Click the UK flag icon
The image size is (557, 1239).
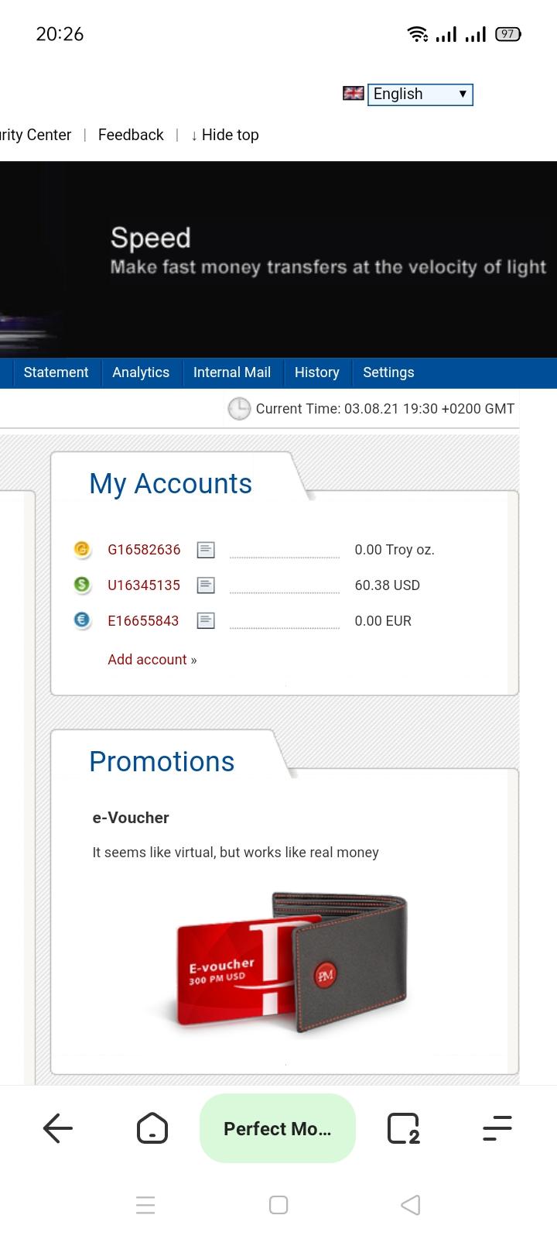[354, 94]
